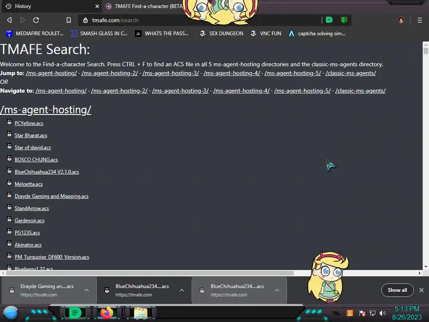Click the agent icon beside Akinator.acs
This screenshot has width=429, height=322.
pos(9,244)
